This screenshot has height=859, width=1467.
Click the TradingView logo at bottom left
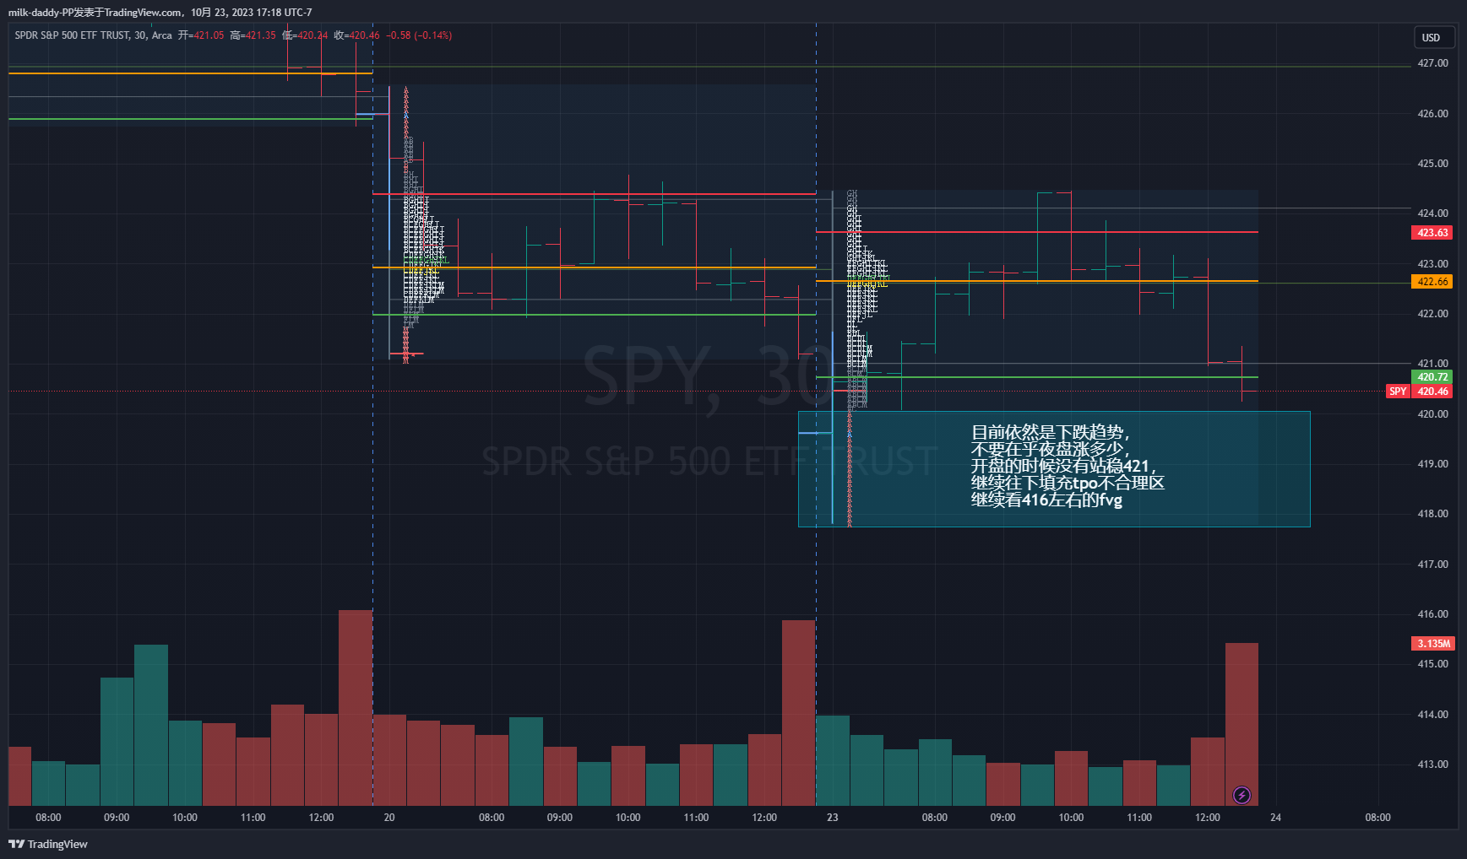(x=48, y=844)
